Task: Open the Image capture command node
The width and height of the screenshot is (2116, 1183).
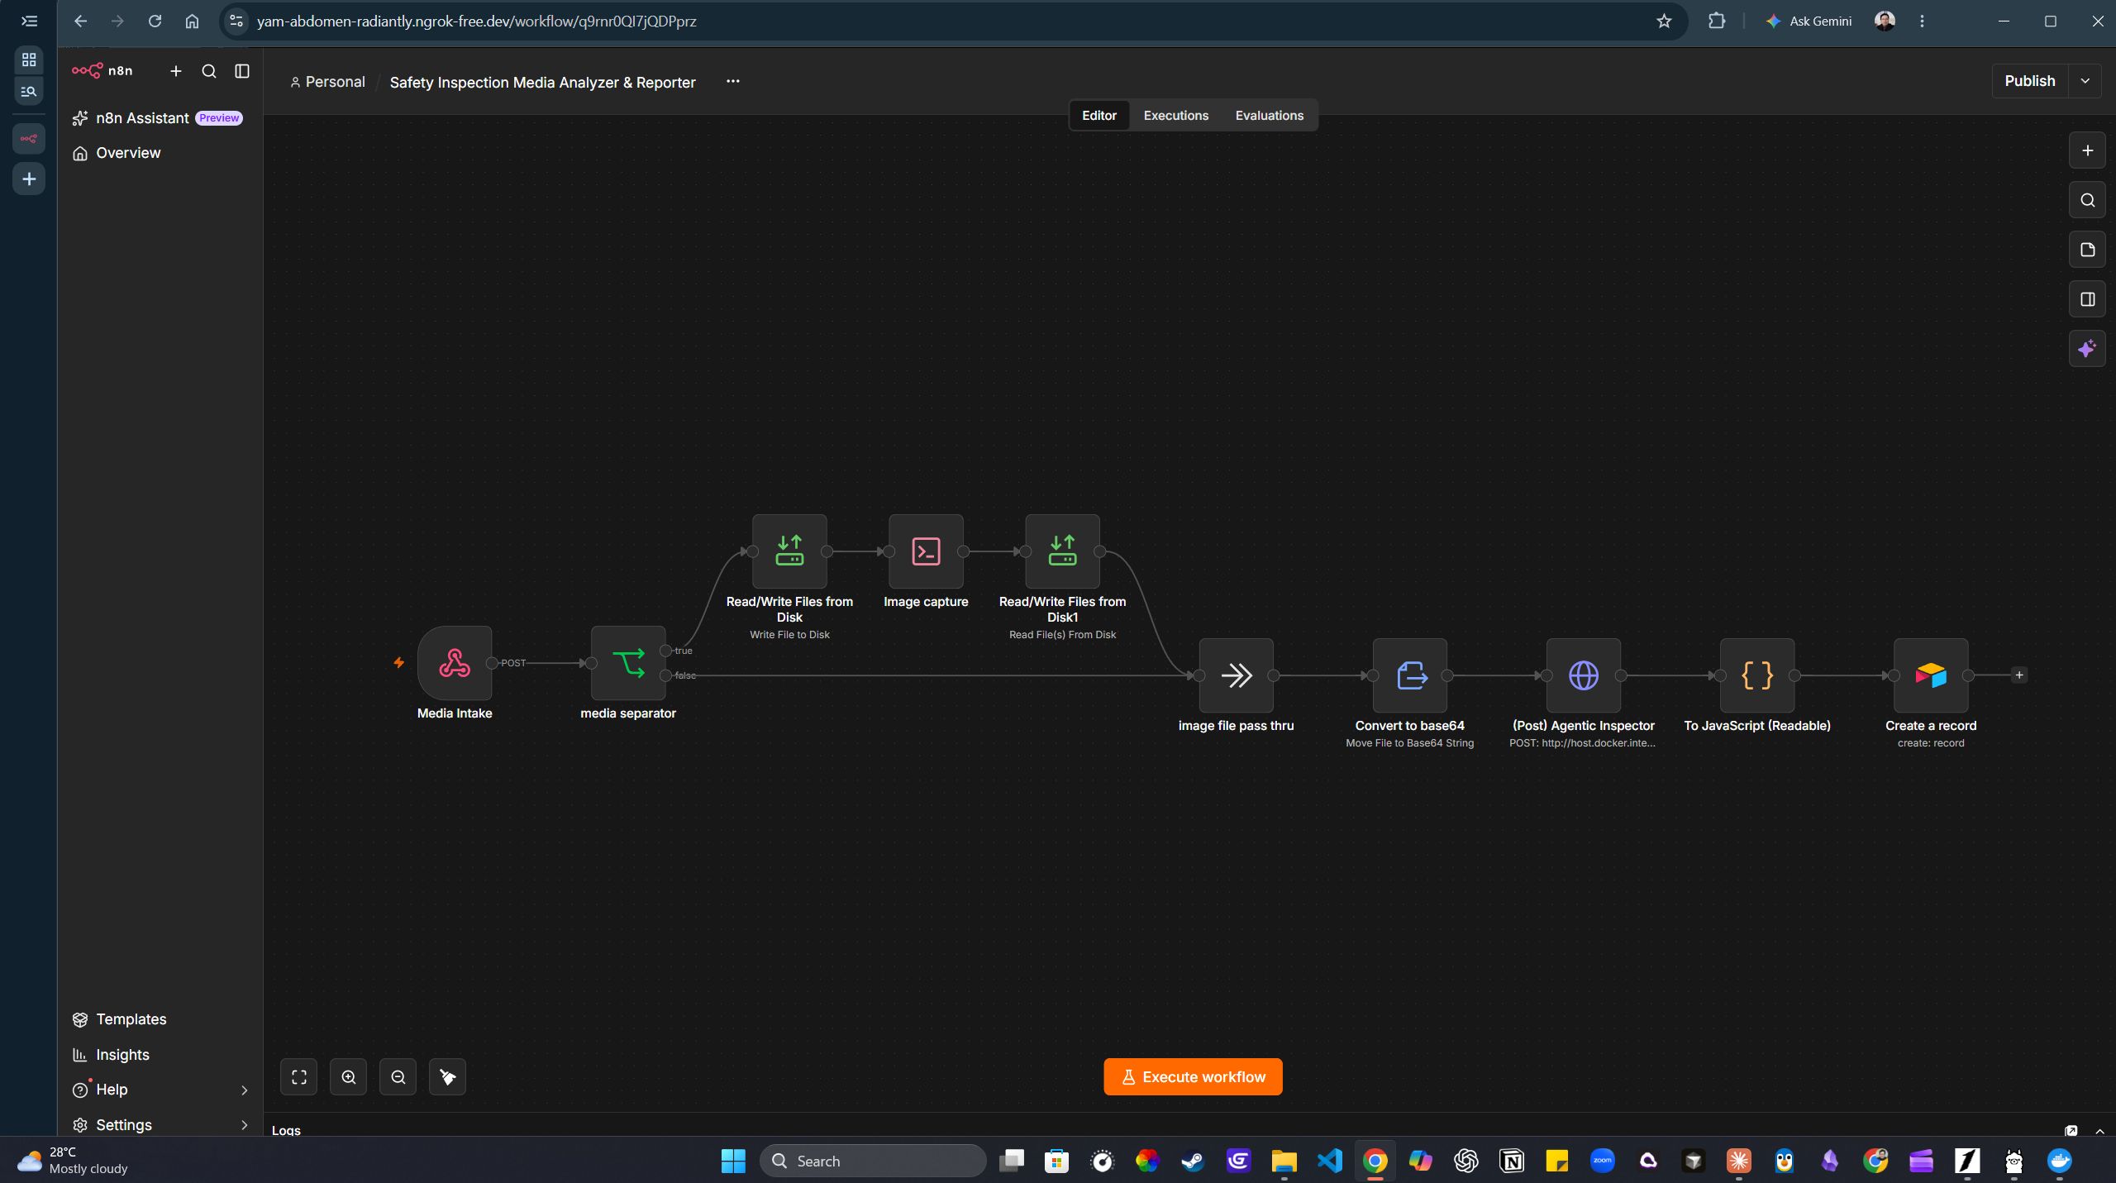Action: [926, 551]
